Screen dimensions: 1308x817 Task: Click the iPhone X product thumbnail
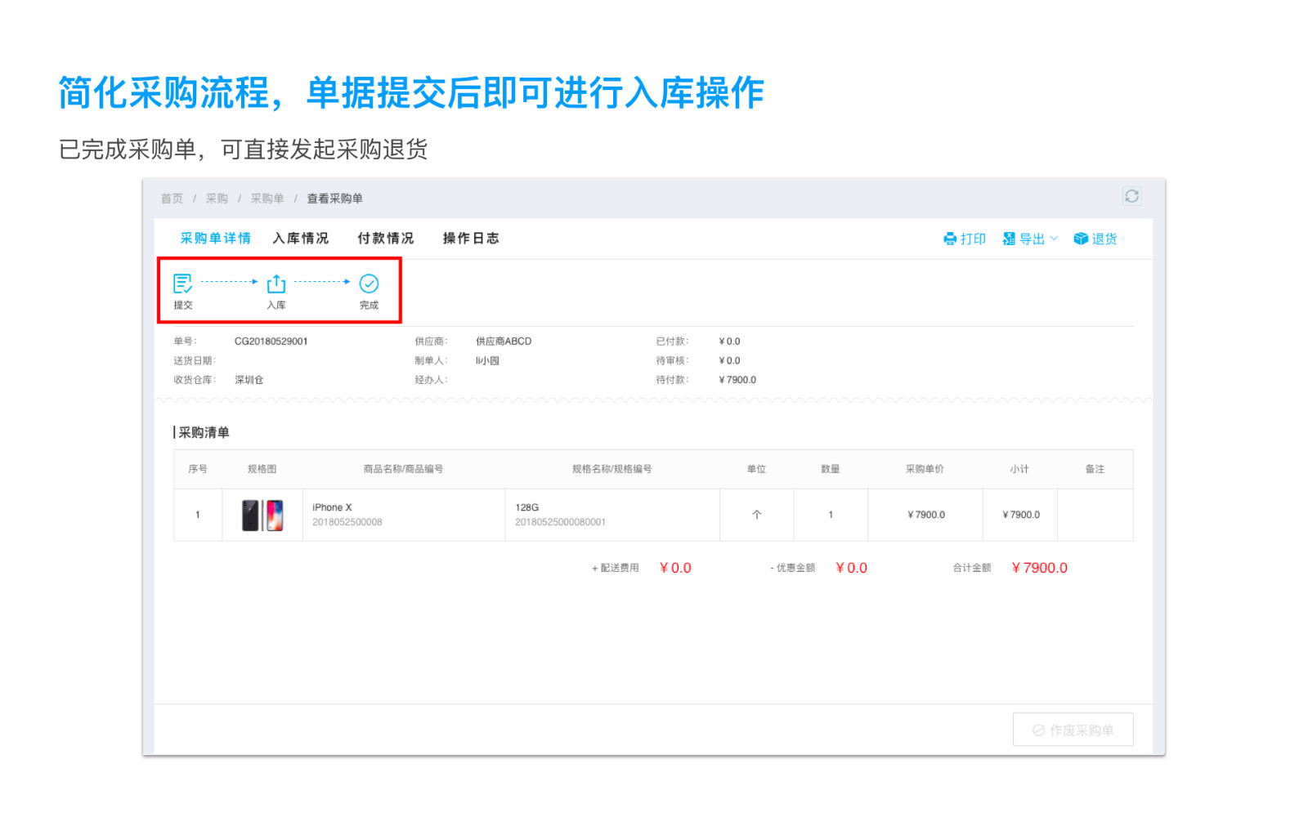[x=262, y=516]
